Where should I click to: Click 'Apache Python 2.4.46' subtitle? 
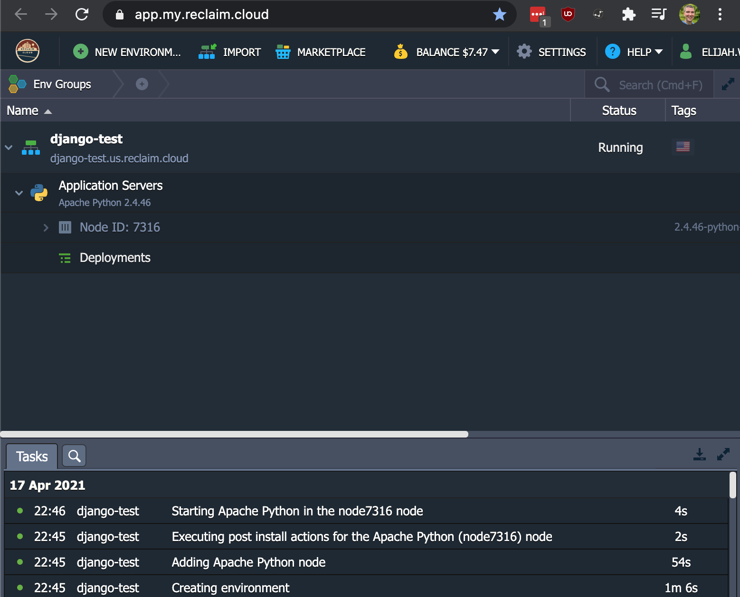(104, 203)
